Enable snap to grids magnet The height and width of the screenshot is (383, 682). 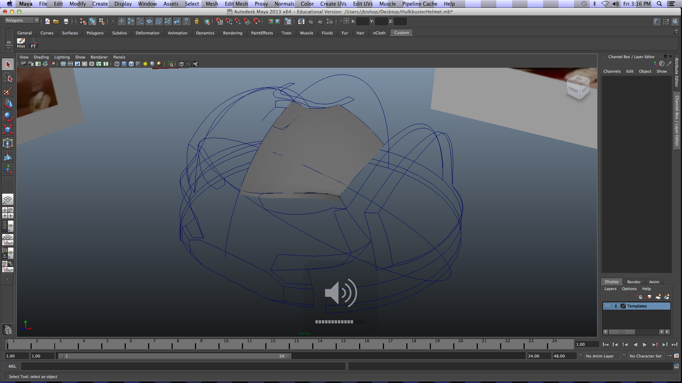click(219, 21)
